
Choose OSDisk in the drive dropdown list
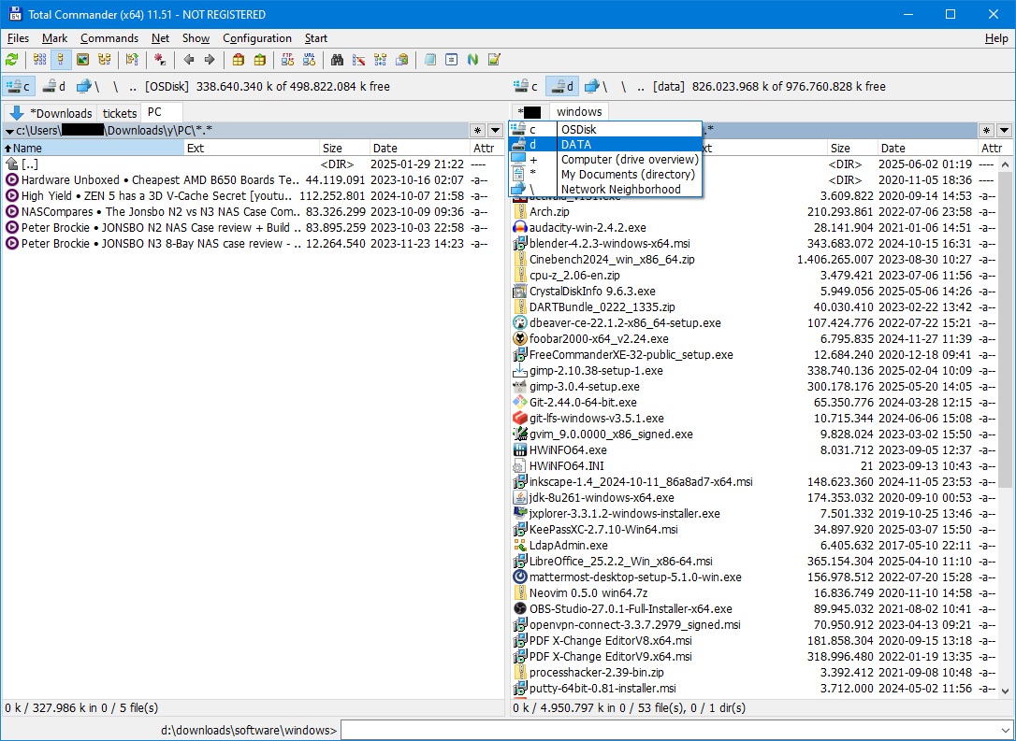pos(605,130)
